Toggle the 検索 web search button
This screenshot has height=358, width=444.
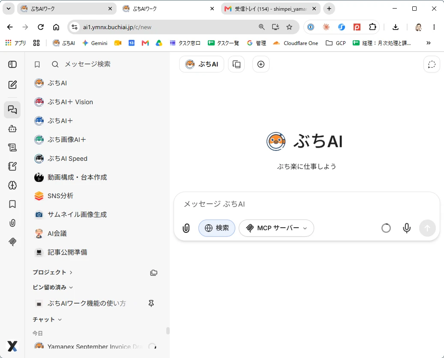pyautogui.click(x=217, y=228)
